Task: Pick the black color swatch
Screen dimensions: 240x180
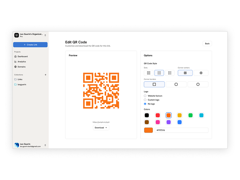Action: 147,115
